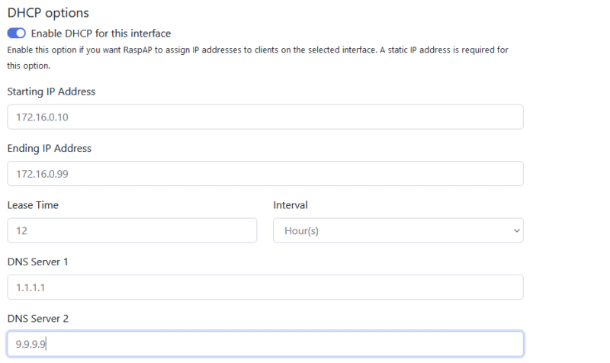Click the lease value 12
The width and height of the screenshot is (610, 363).
[x=22, y=230]
